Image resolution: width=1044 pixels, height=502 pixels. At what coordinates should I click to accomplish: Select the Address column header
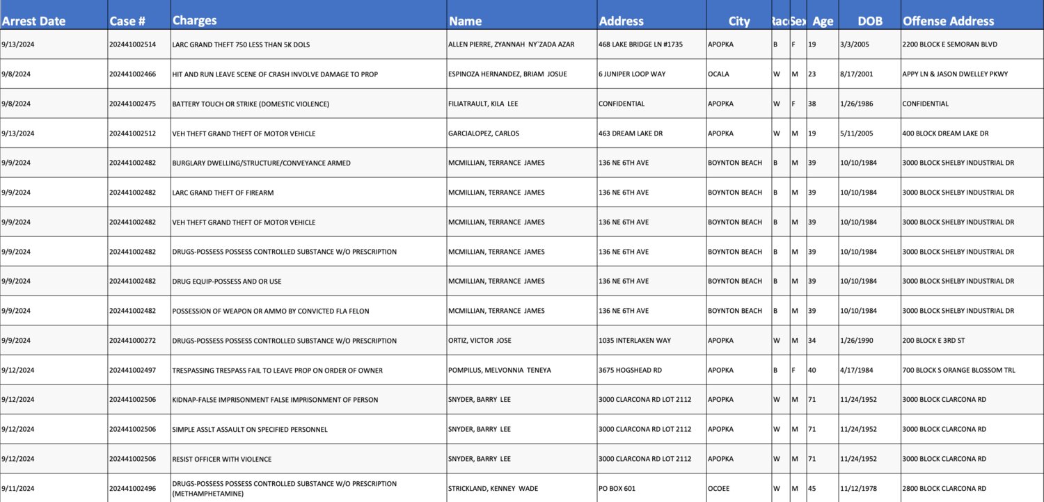click(x=651, y=15)
